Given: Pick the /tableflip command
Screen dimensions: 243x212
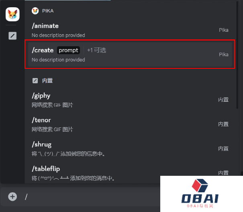Looking at the screenshot, I should [130, 173].
